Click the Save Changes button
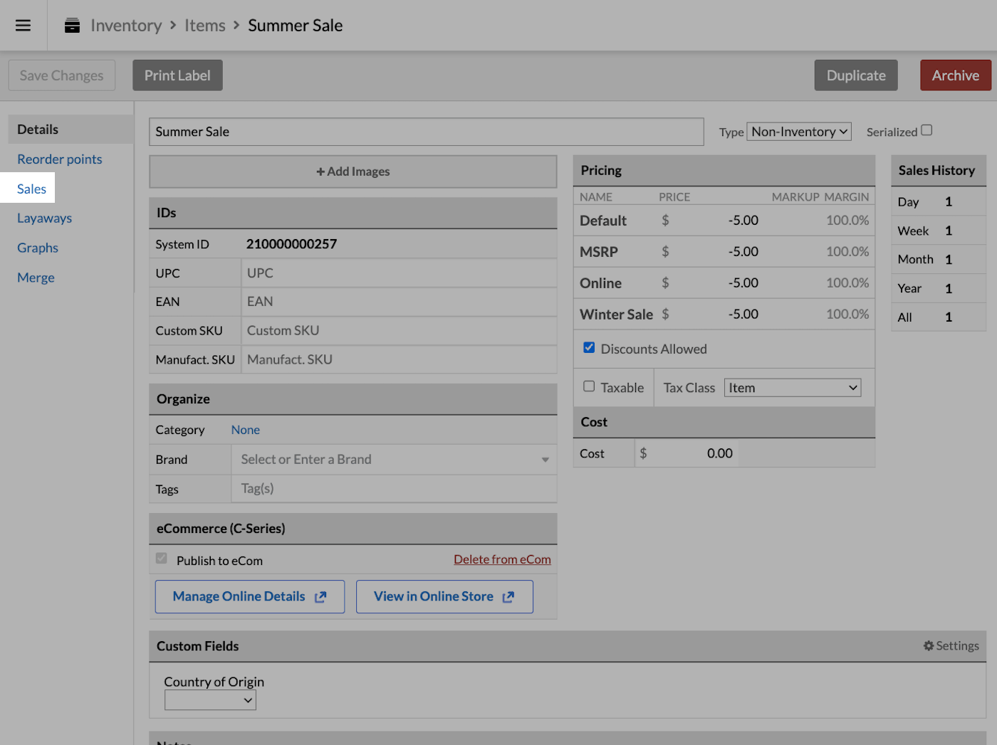Viewport: 997px width, 745px height. coord(62,75)
